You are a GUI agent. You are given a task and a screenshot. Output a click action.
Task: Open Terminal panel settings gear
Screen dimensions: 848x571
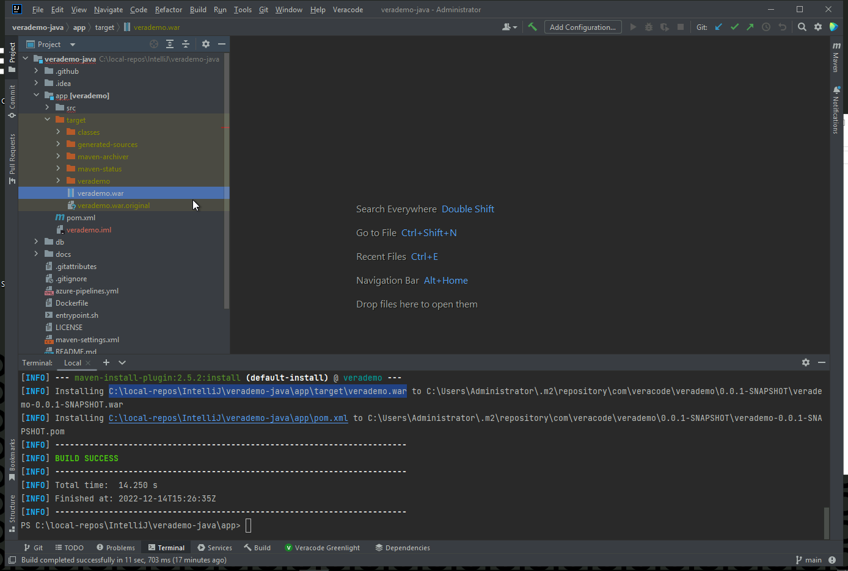[x=806, y=362]
